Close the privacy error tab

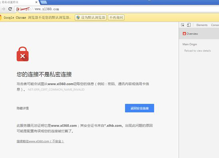36,2
